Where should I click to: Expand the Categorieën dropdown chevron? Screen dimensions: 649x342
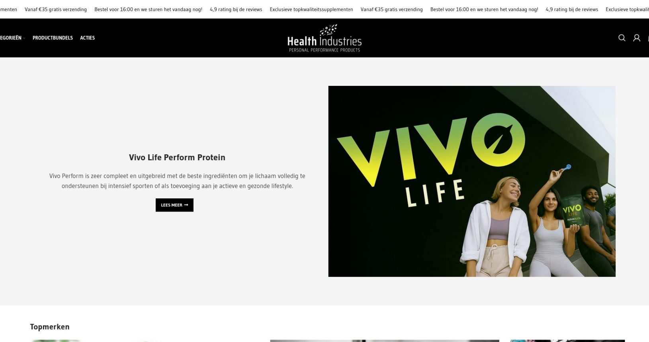pyautogui.click(x=24, y=38)
